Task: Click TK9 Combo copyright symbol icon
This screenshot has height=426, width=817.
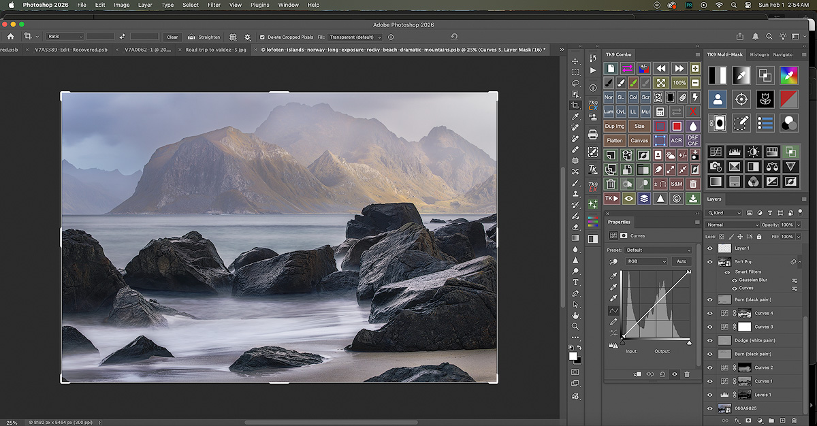Action: pos(676,199)
